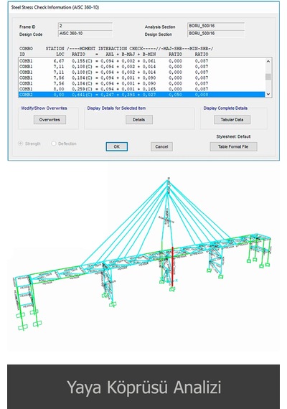The height and width of the screenshot is (409, 287).
Task: Click the 0,259(C) ratio value
Action: (x=82, y=89)
